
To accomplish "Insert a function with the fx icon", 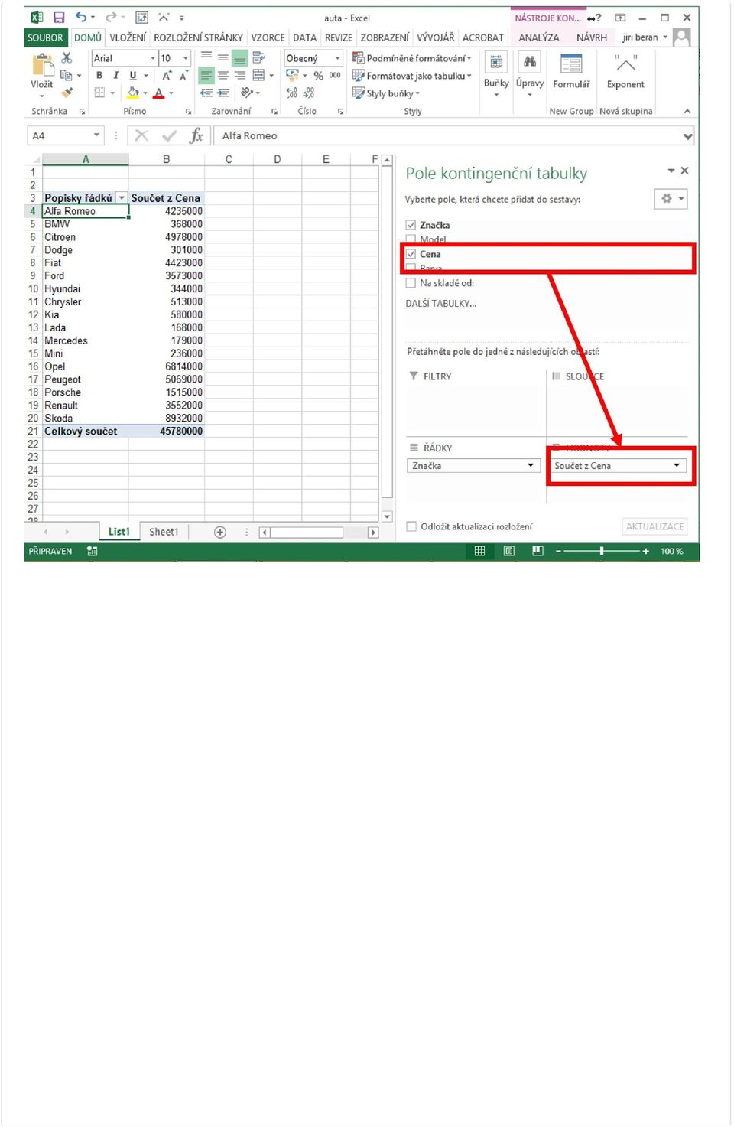I will point(196,136).
